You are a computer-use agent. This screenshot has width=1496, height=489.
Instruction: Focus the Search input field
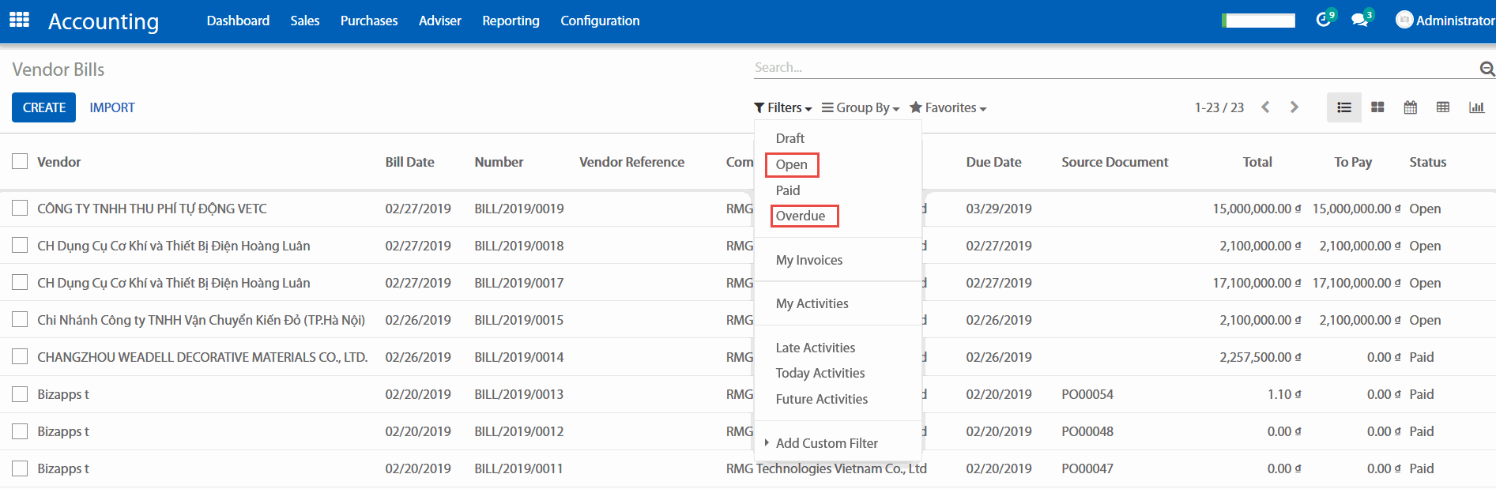[x=1106, y=68]
